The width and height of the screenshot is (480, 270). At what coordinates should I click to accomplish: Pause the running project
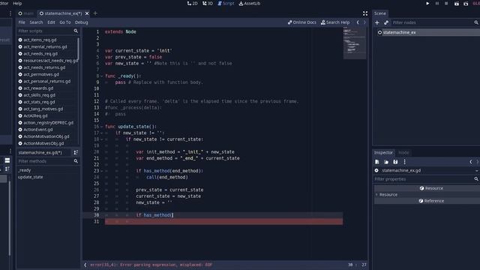tap(436, 3)
